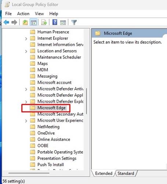Click the Online Assistance folder icon
The width and height of the screenshot is (167, 184).
33,139
